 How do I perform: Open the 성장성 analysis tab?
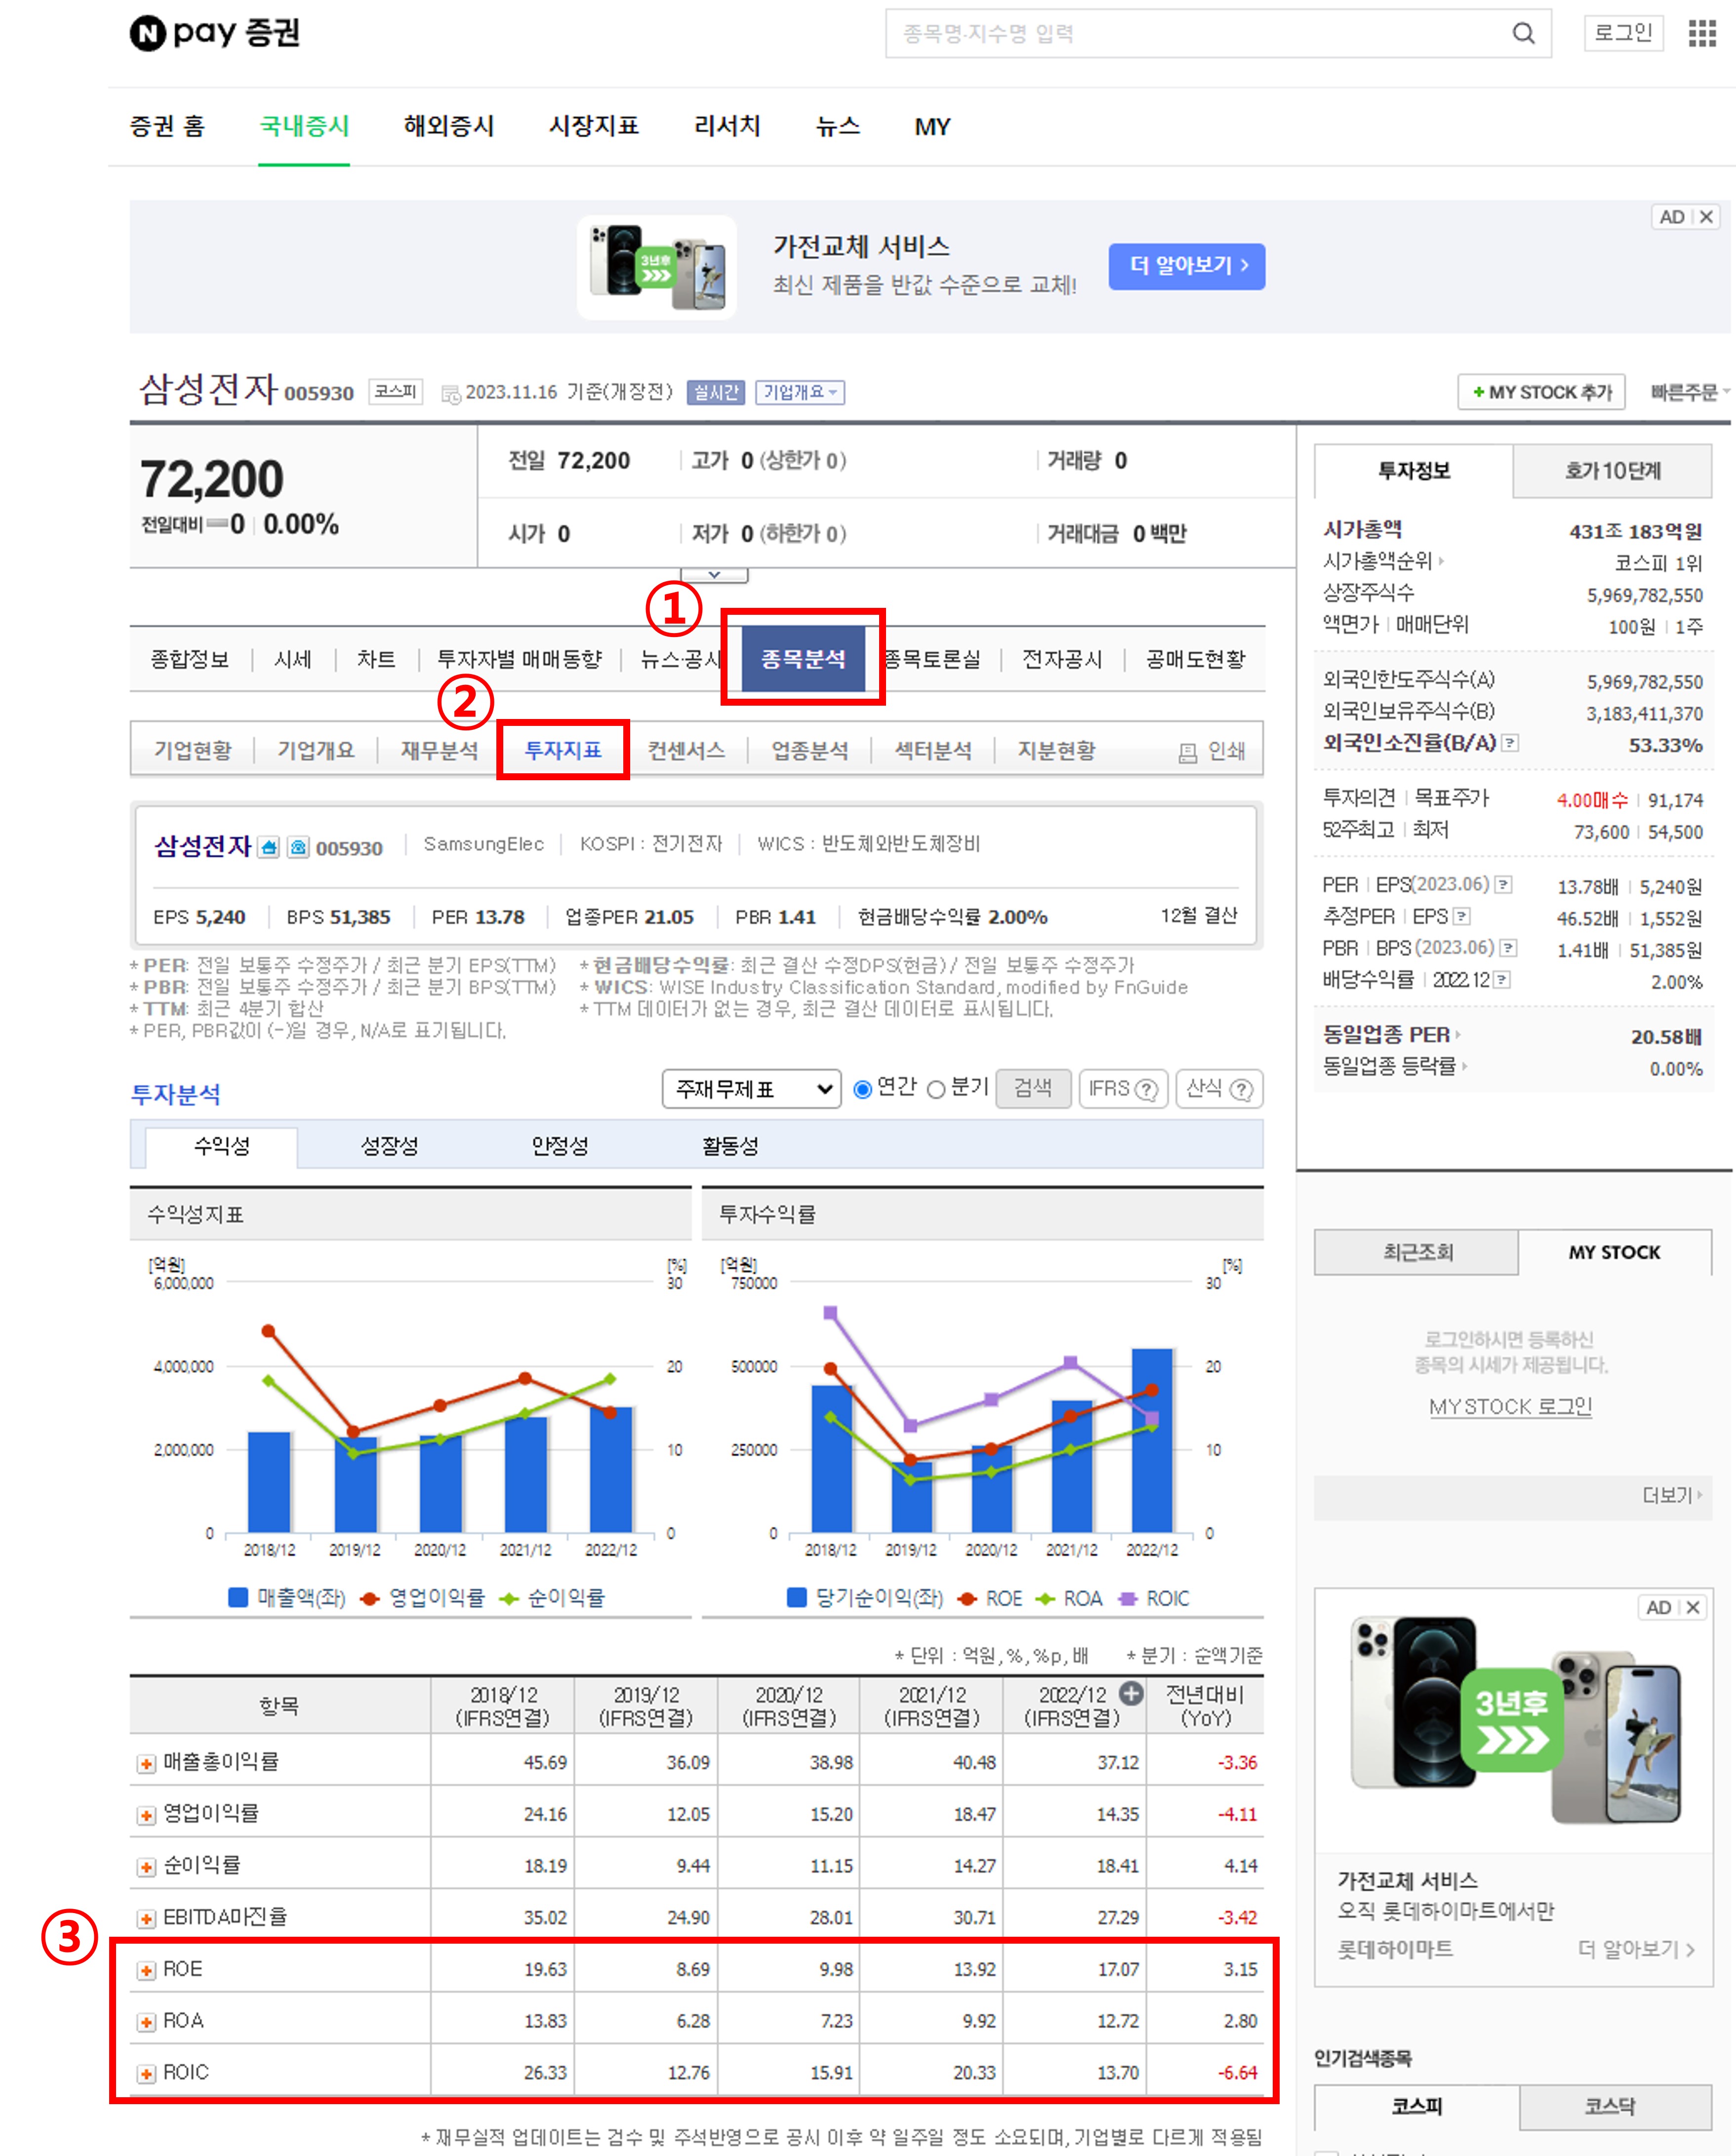pyautogui.click(x=389, y=1146)
